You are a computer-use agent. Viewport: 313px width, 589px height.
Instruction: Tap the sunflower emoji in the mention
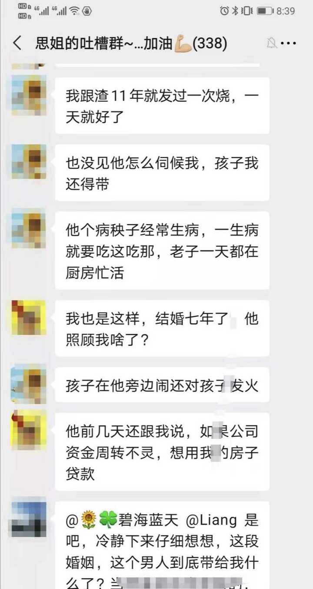click(89, 520)
